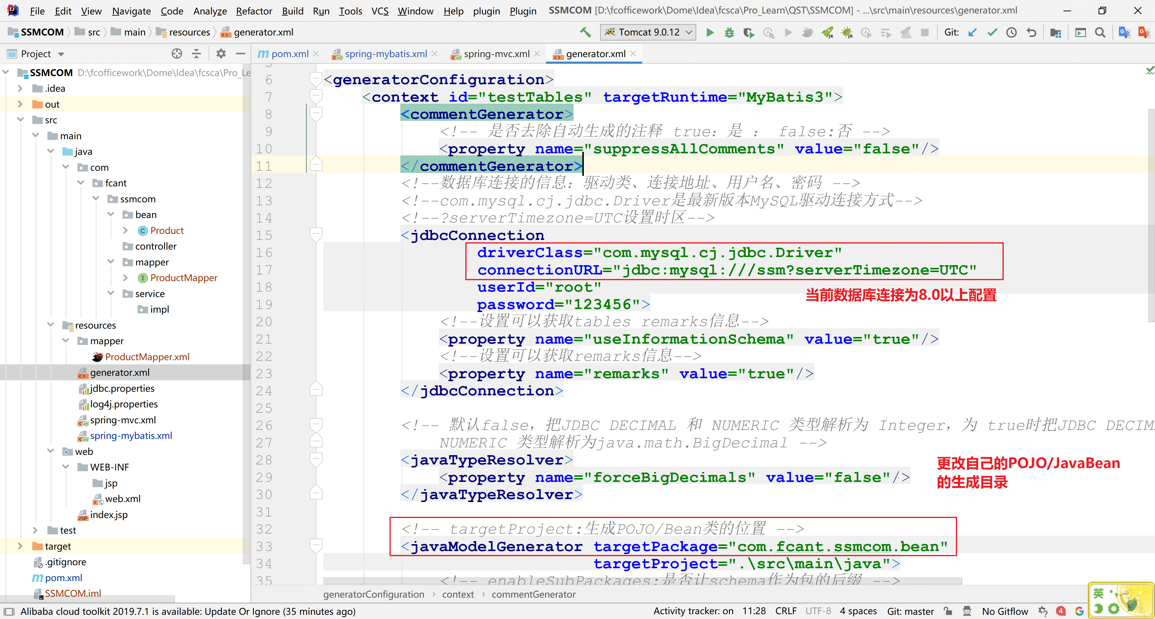Open Search Everywhere magnifier icon
Viewport: 1155px width, 619px height.
pyautogui.click(x=1099, y=32)
